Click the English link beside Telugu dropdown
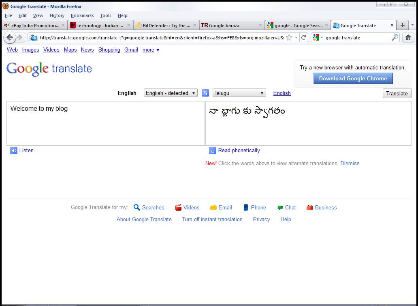Viewport: 418px width, 306px height. pos(282,93)
